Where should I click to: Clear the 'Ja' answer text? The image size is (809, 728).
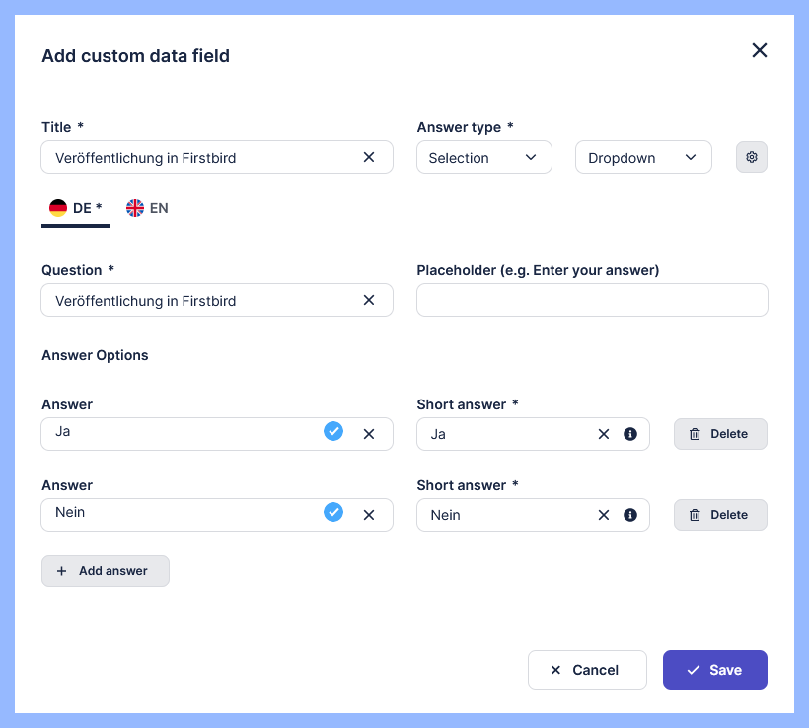pos(369,433)
